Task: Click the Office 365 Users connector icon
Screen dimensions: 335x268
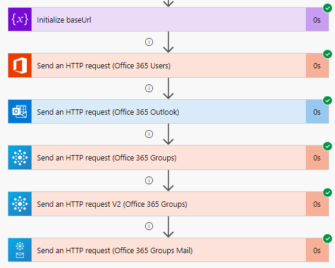Action: [20, 65]
